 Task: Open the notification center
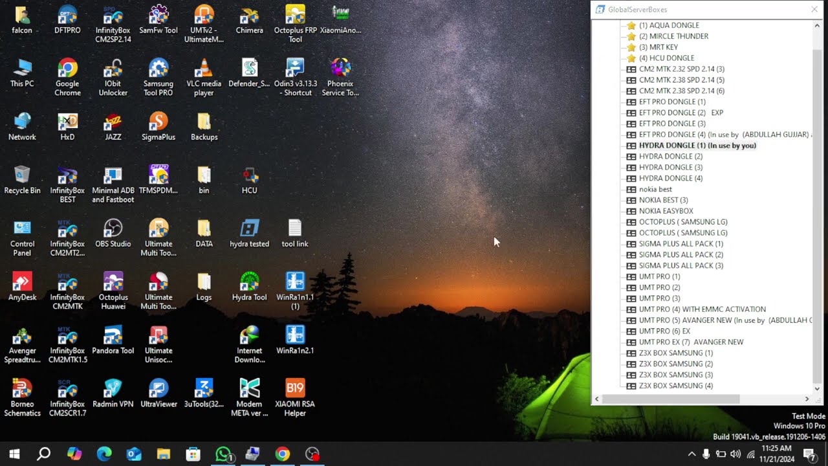(809, 454)
